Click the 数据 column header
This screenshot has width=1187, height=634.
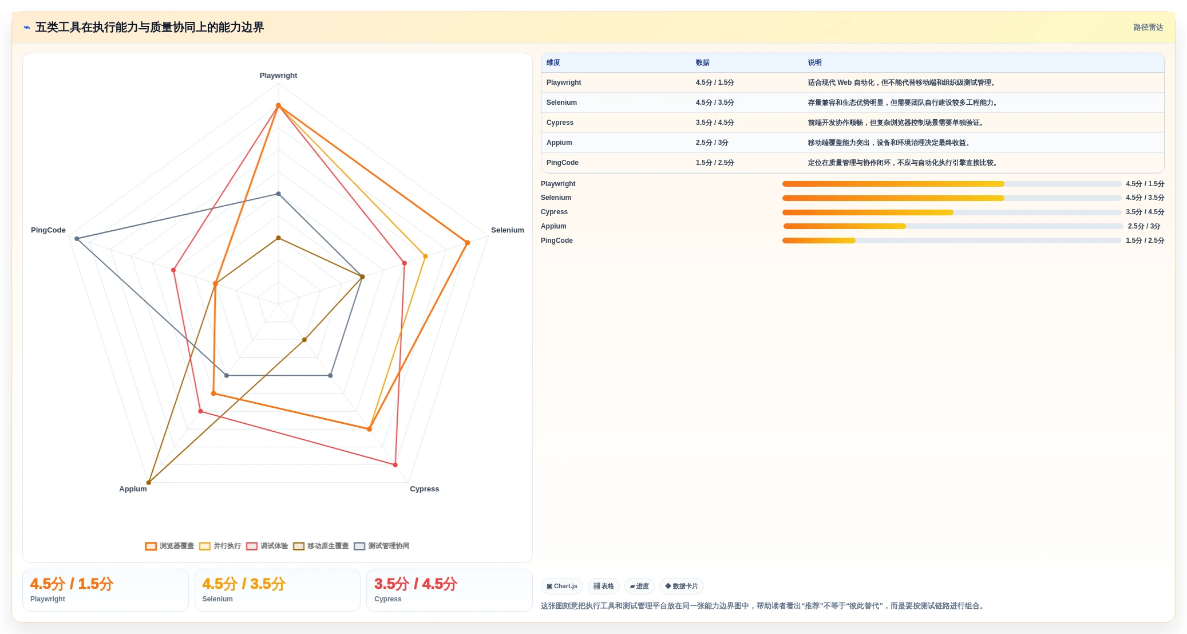[x=703, y=62]
